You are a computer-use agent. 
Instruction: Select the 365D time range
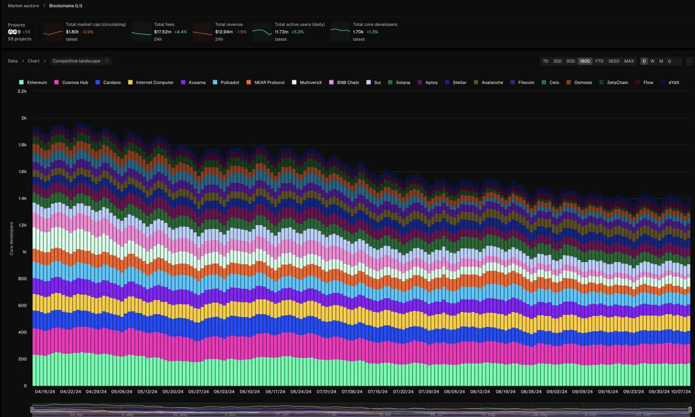pos(614,61)
